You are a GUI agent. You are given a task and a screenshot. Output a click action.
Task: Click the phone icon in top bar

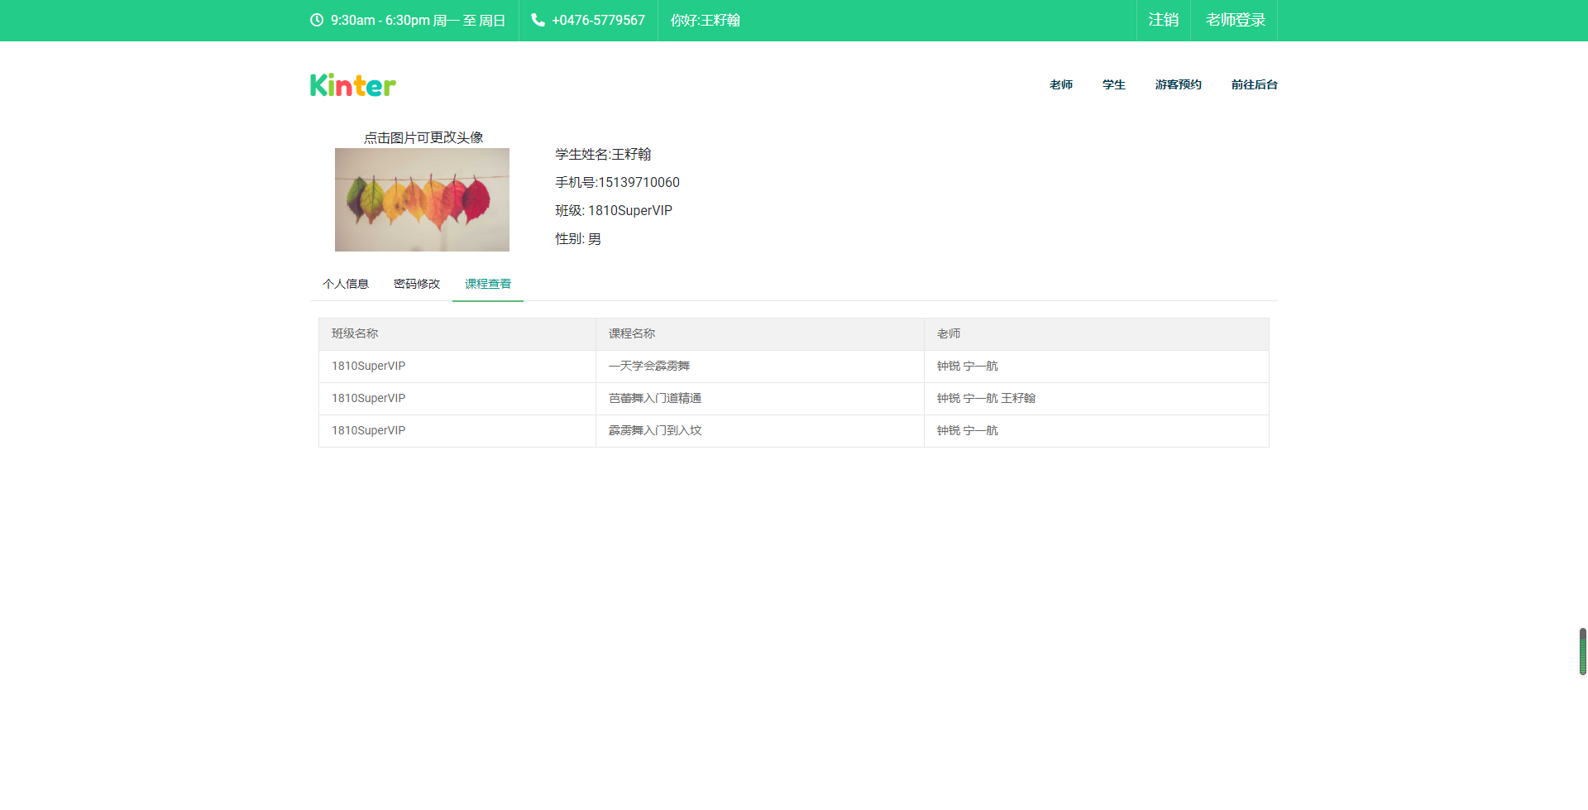(x=538, y=20)
